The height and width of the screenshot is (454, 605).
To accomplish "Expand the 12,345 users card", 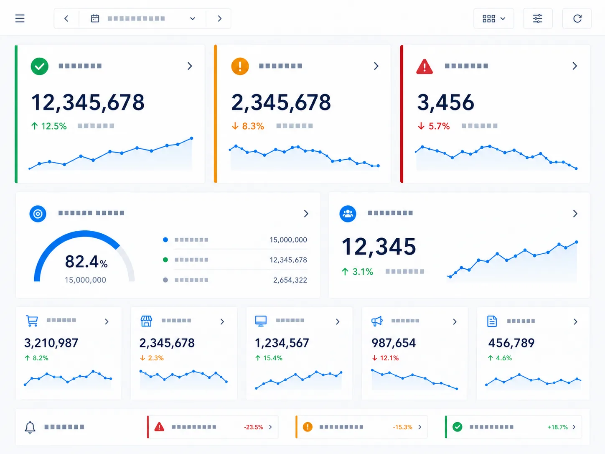I will 575,214.
